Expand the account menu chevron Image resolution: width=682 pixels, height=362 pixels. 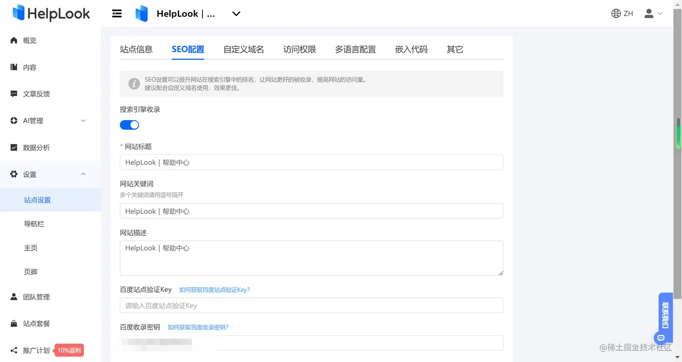(x=660, y=14)
